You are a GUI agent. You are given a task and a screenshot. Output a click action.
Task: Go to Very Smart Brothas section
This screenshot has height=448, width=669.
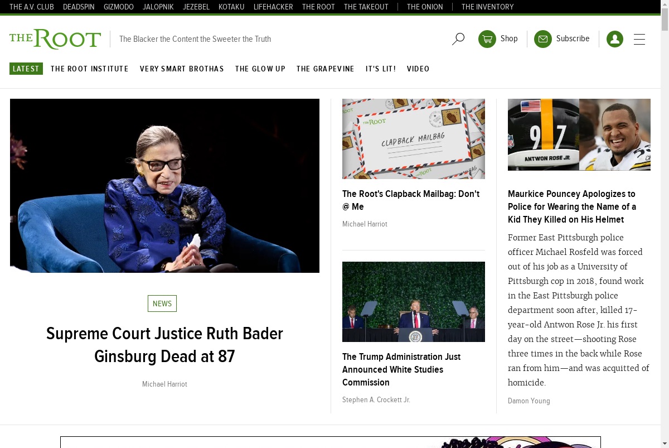pyautogui.click(x=182, y=69)
